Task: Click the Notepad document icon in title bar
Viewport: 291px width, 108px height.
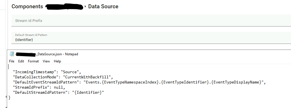Action: click(x=12, y=54)
